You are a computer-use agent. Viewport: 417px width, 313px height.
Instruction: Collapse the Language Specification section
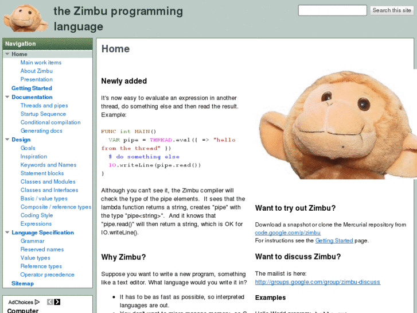pos(7,232)
